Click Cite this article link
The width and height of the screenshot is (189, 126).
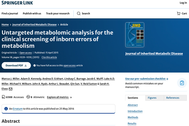(49, 57)
